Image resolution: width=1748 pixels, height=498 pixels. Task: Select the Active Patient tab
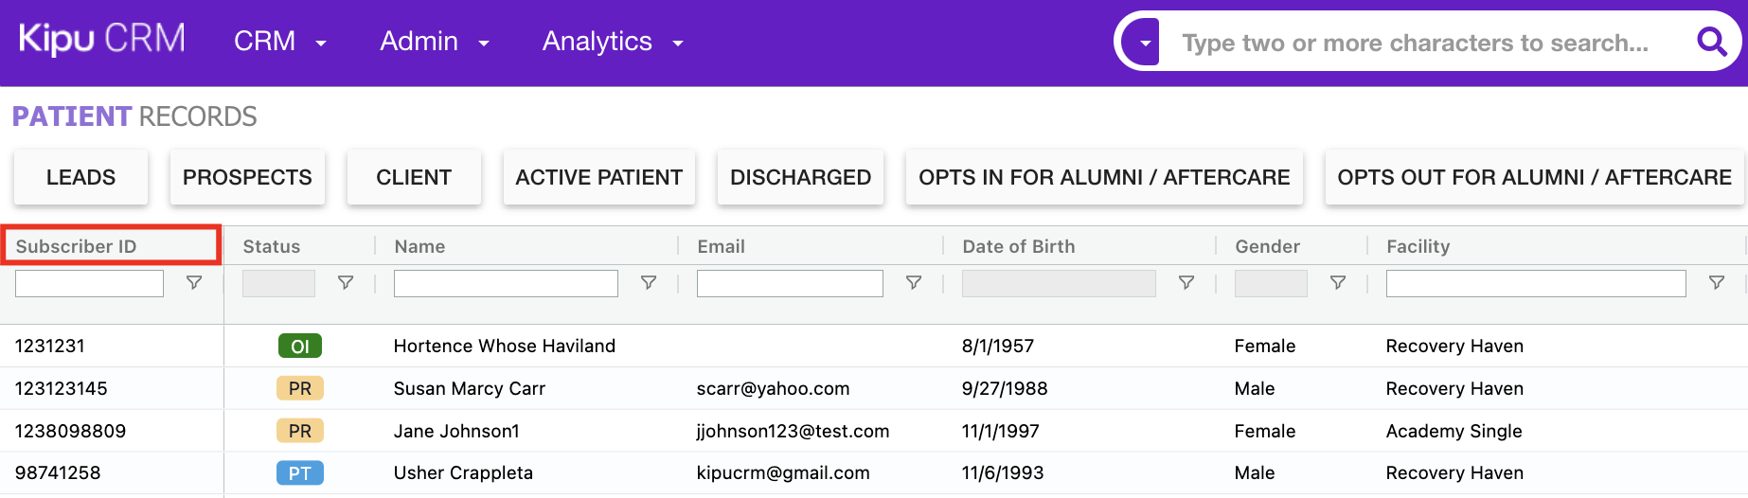click(x=598, y=177)
